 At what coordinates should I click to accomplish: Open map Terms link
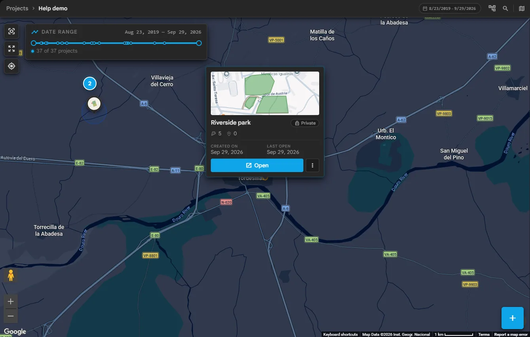[x=484, y=335]
